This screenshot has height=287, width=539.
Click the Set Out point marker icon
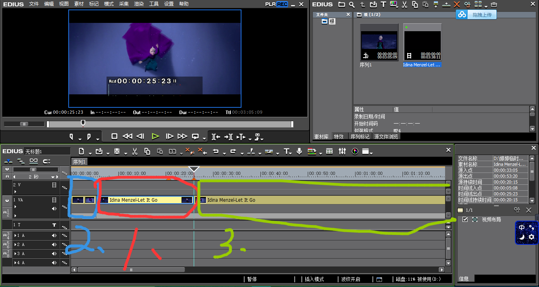89,137
